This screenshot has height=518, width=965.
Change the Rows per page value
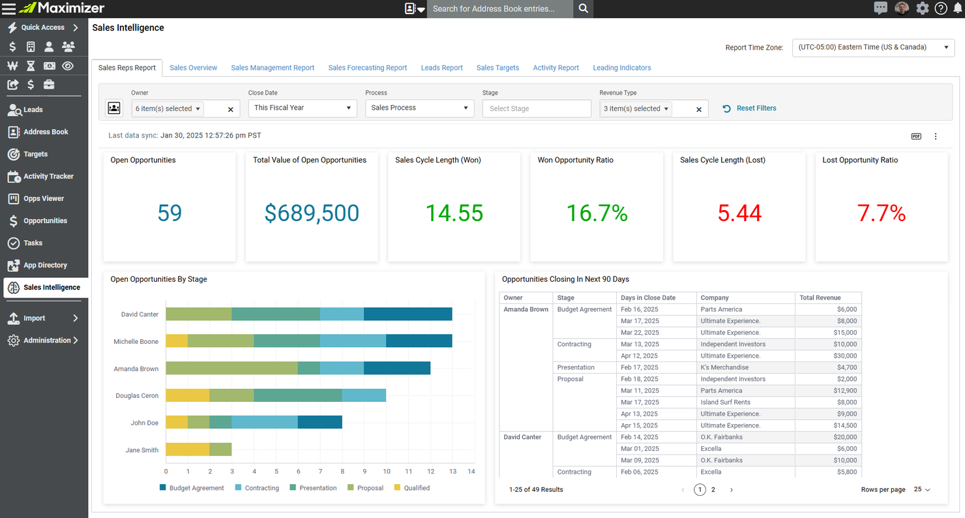click(x=921, y=489)
